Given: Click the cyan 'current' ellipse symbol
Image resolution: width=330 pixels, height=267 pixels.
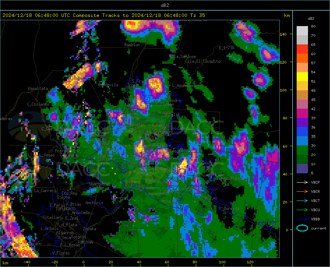Looking at the screenshot, I should [302, 228].
